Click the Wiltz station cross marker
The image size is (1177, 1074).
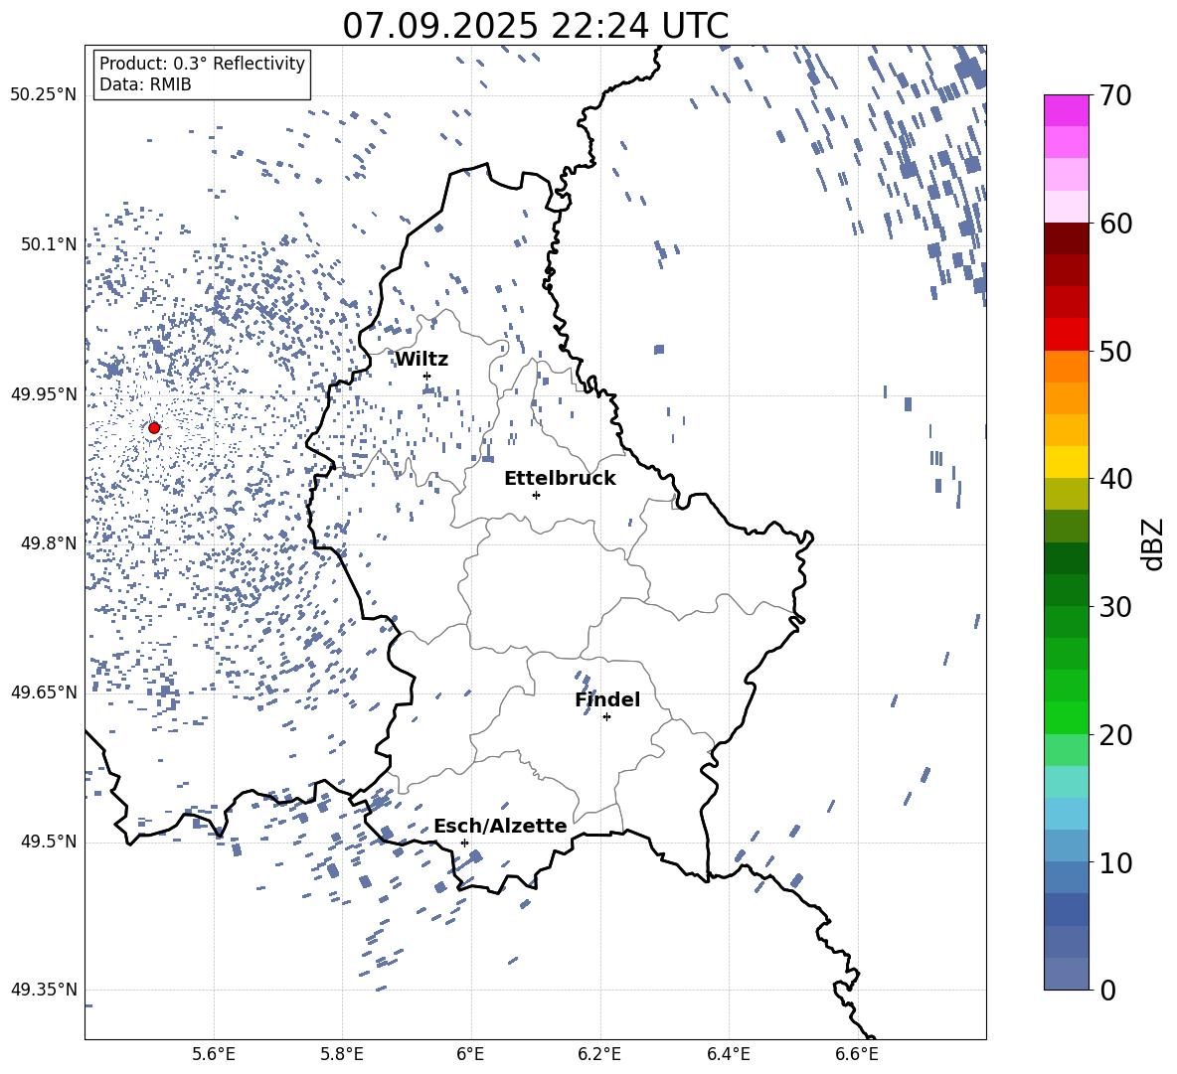click(427, 376)
